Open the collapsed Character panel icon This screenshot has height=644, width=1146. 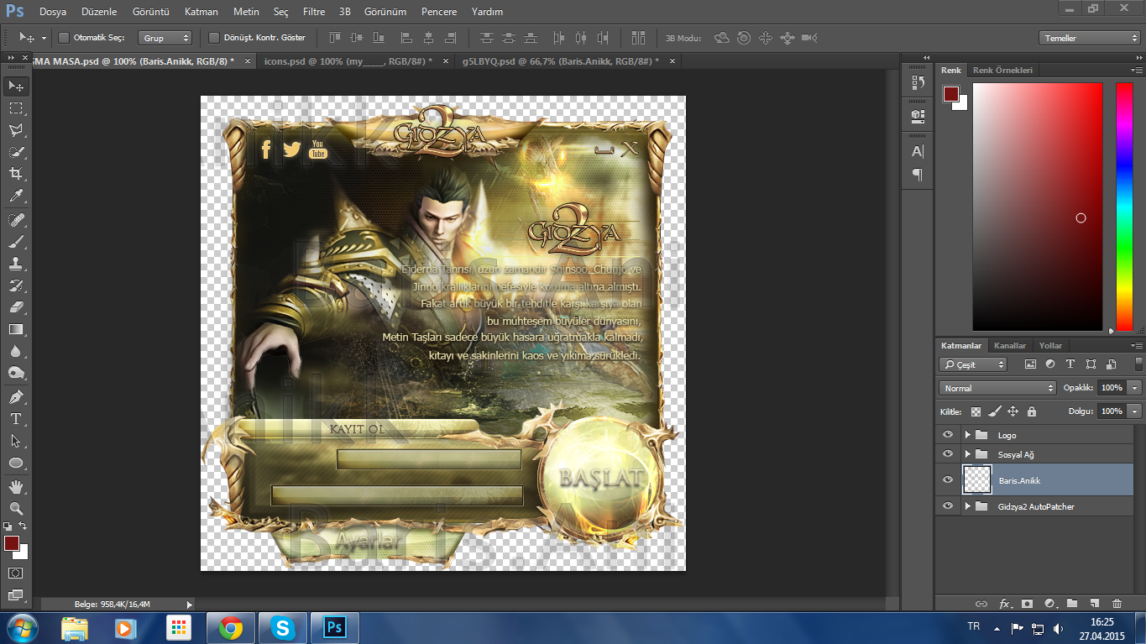click(x=918, y=152)
